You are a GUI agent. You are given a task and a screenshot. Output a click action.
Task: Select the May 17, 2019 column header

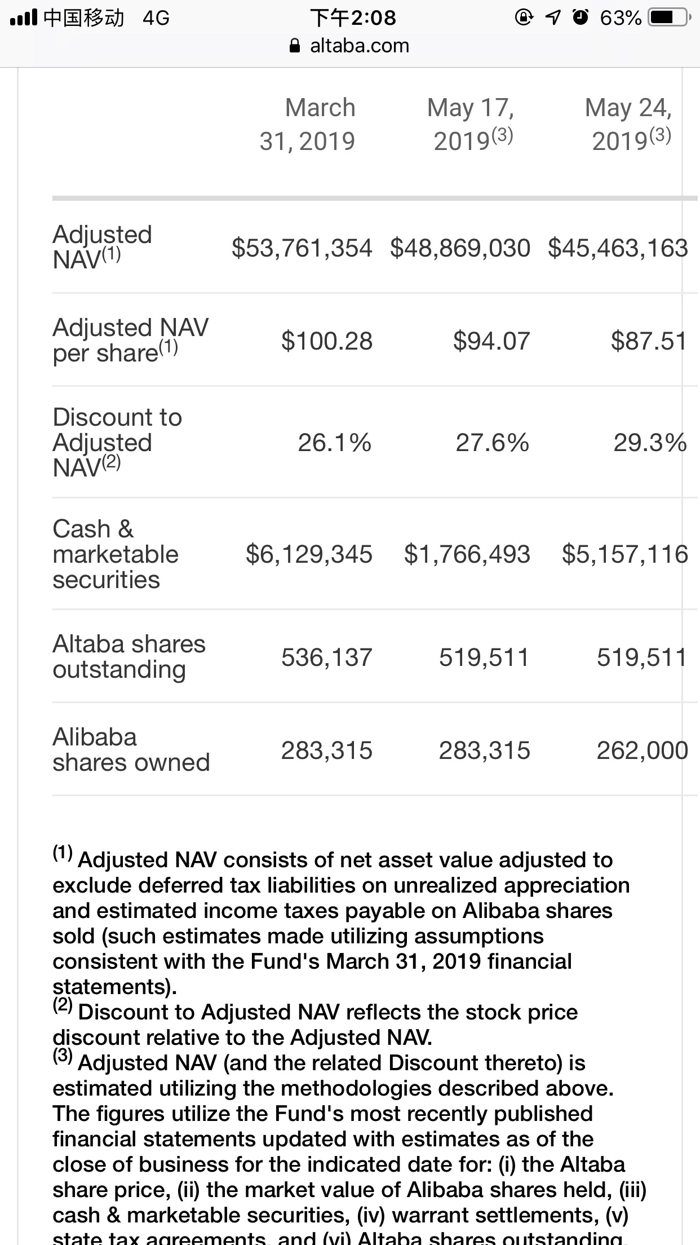click(x=471, y=124)
